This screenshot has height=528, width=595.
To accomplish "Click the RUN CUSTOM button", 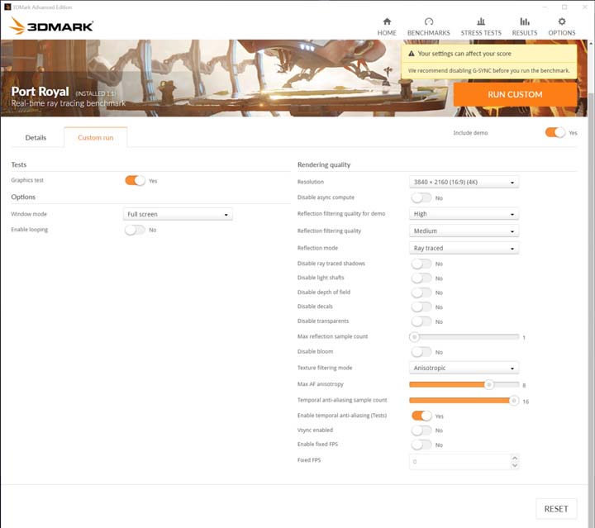I will pyautogui.click(x=515, y=94).
